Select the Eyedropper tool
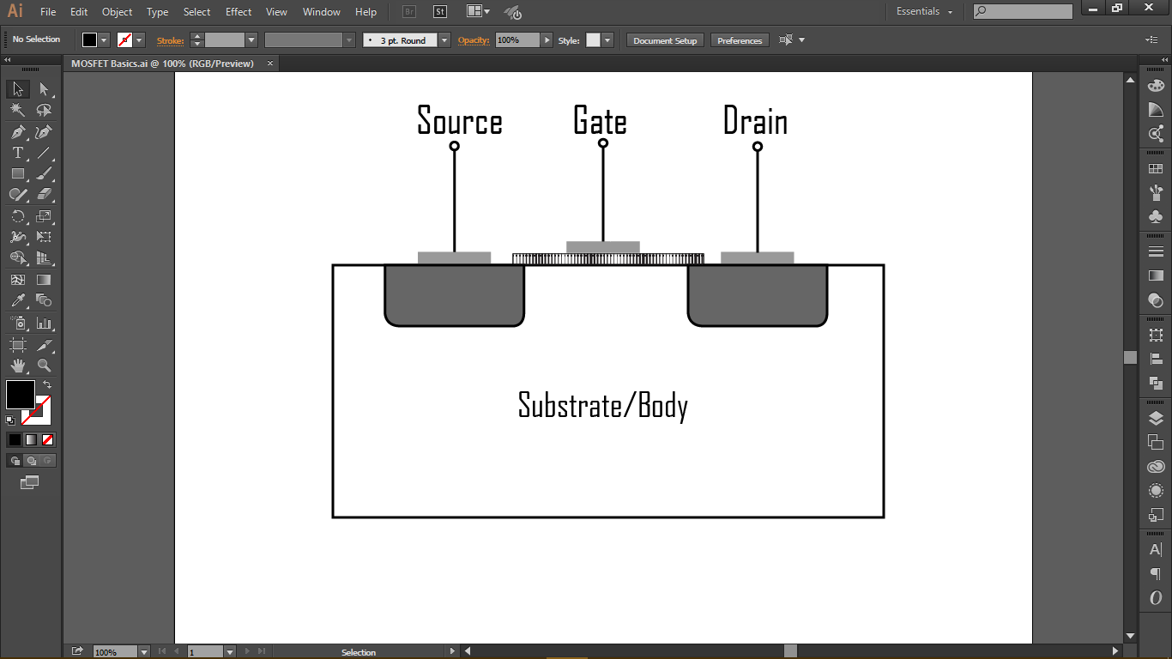Viewport: 1172px width, 659px height. click(x=18, y=301)
